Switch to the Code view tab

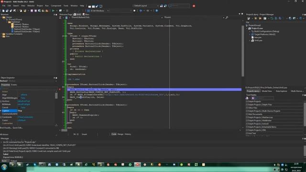(x=114, y=134)
